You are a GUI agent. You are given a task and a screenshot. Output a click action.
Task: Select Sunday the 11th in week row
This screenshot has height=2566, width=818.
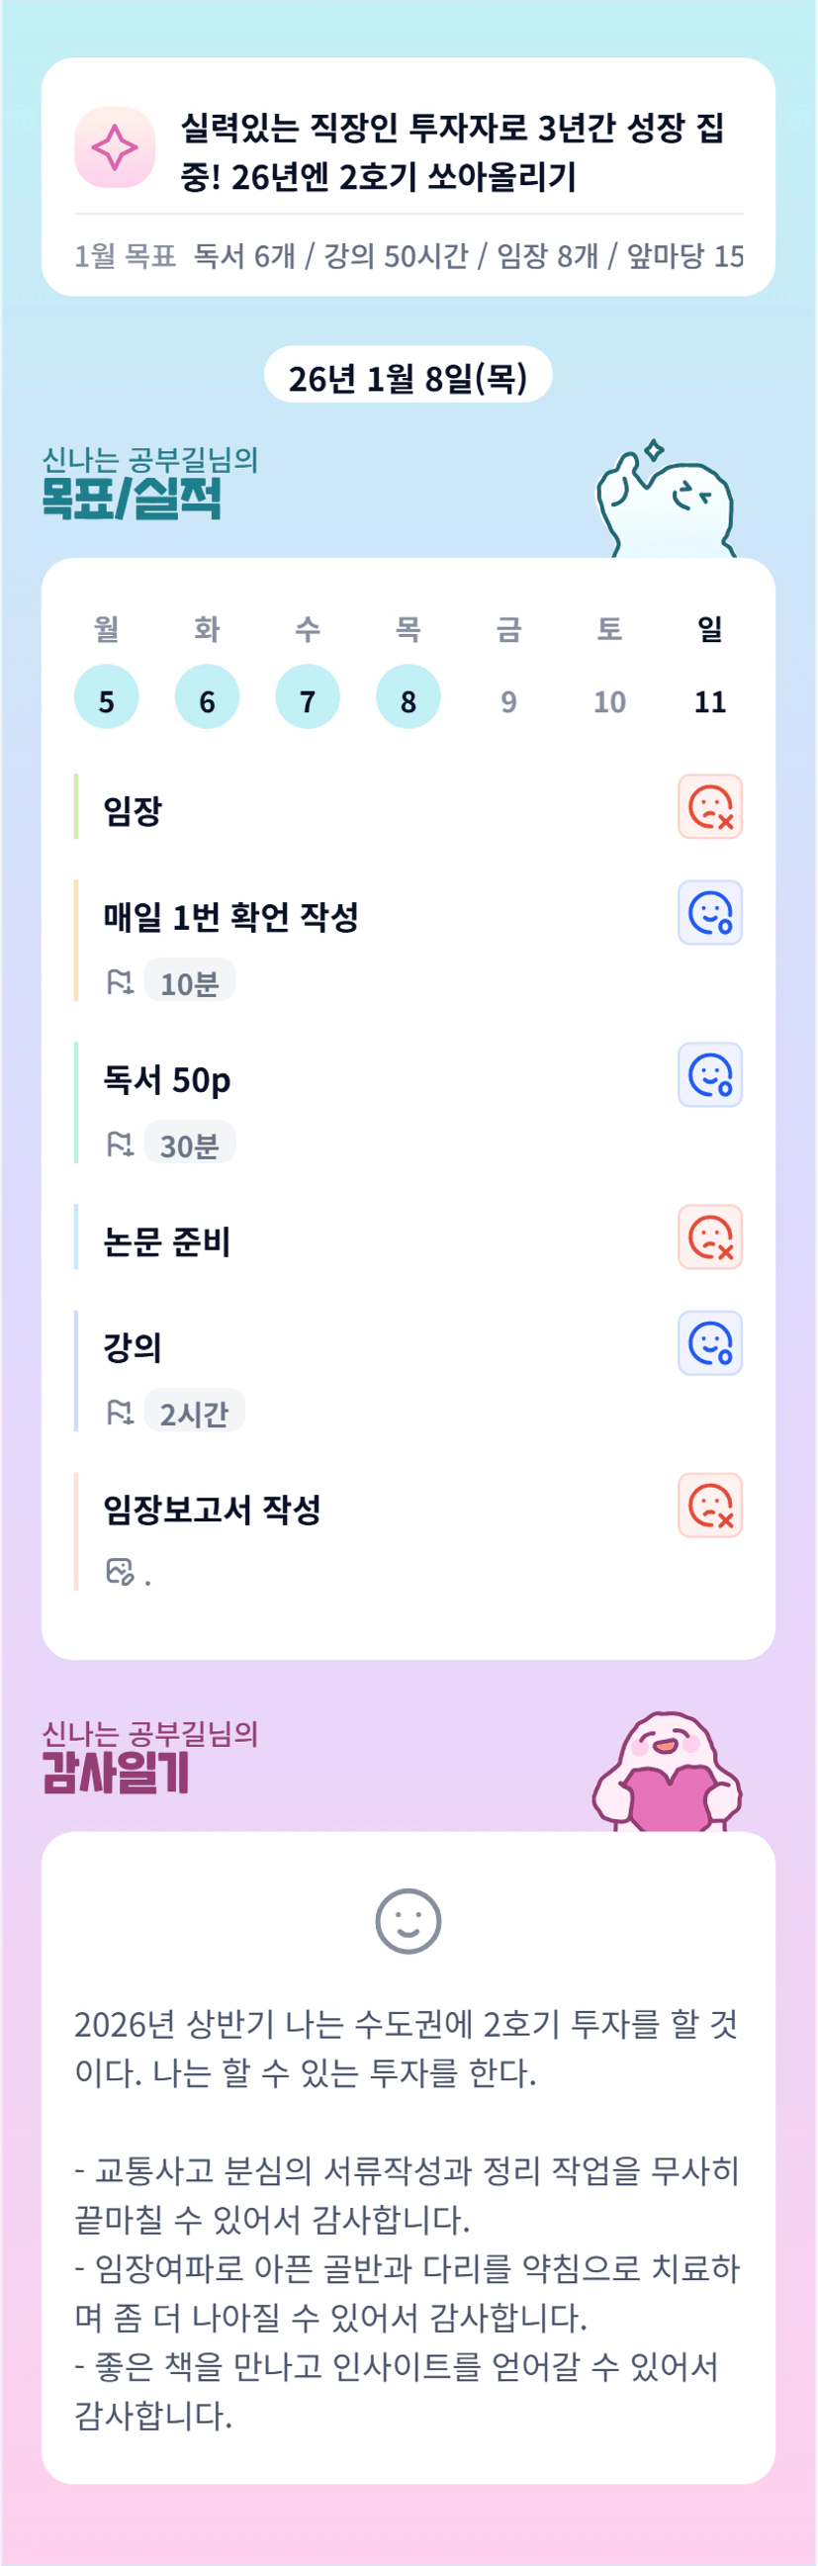tap(709, 701)
